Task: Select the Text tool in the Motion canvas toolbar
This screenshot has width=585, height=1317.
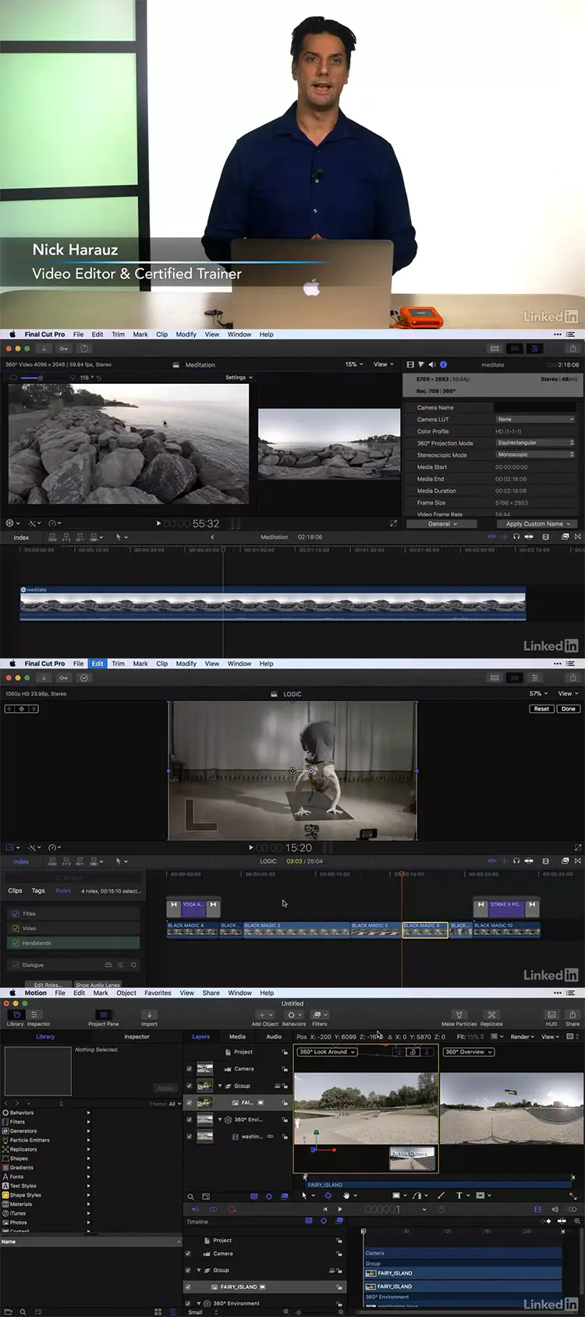Action: click(459, 1195)
